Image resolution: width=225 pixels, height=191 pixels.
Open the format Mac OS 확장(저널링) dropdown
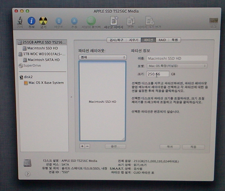(177, 66)
